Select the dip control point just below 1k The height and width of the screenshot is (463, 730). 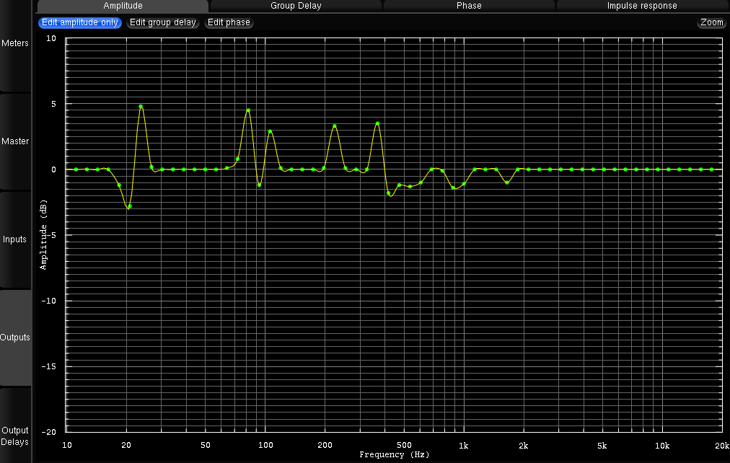[x=453, y=188]
